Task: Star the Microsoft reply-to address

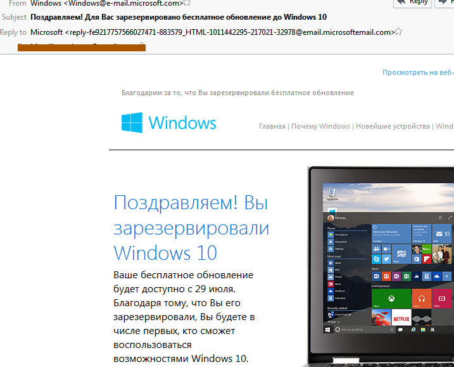Action: coord(399,31)
